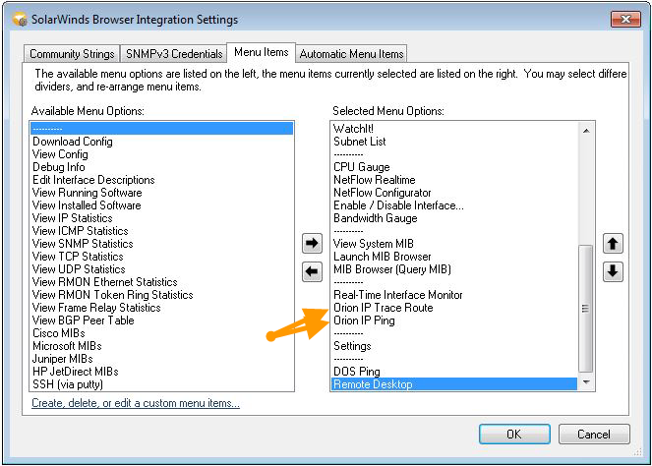Select View RMON Token Ring Statistics
The width and height of the screenshot is (652, 466).
pyautogui.click(x=162, y=295)
